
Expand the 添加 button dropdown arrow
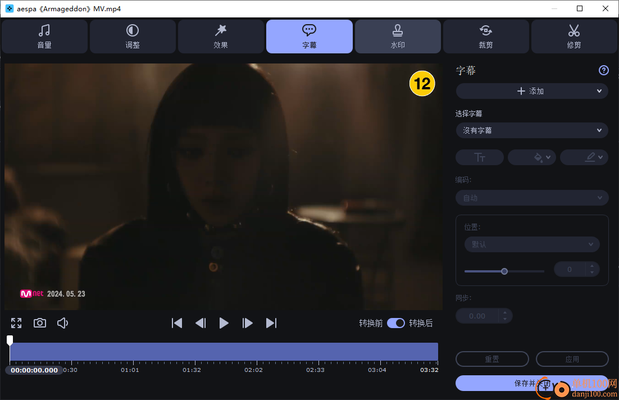[x=599, y=91]
